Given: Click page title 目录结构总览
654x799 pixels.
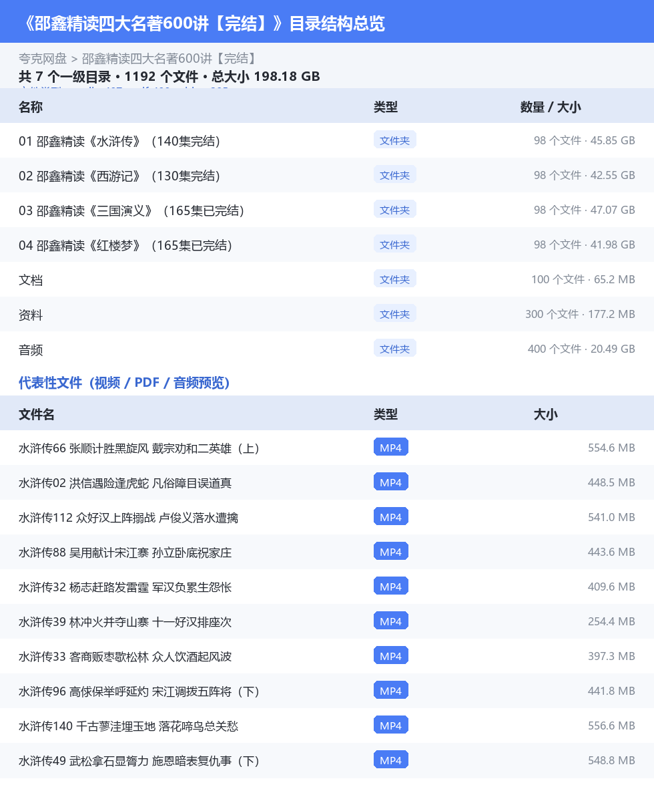Looking at the screenshot, I should (x=336, y=23).
